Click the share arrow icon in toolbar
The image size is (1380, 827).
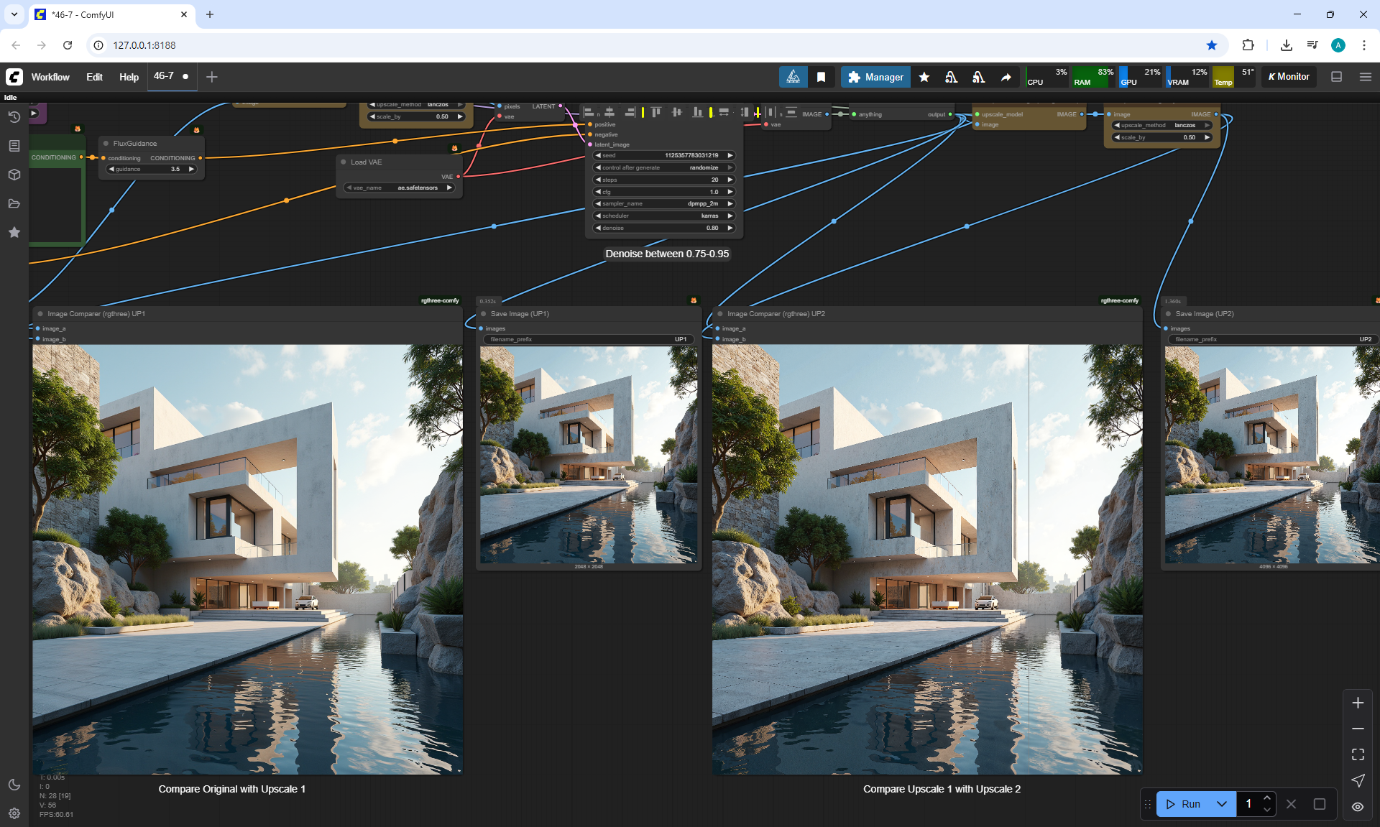click(x=1006, y=77)
